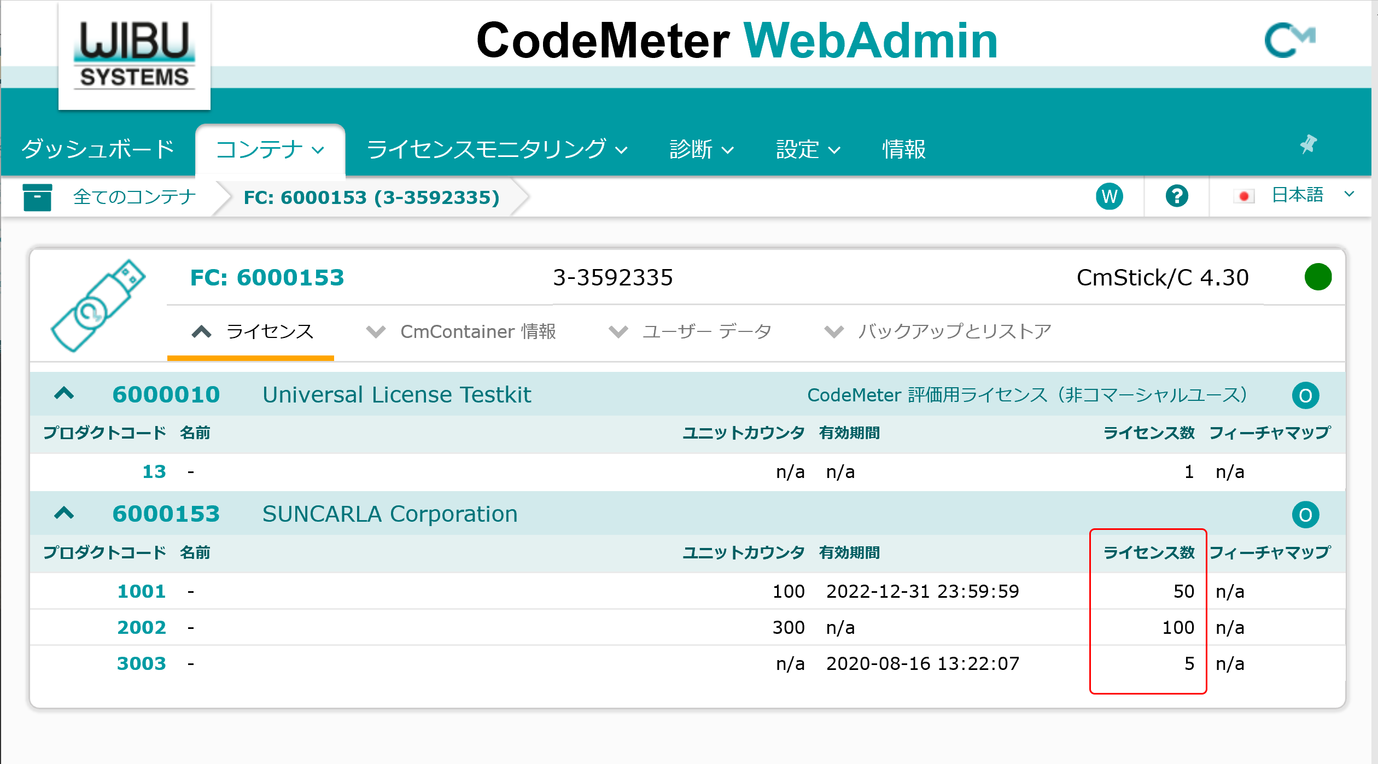Collapse the ライセンス tab section
The width and height of the screenshot is (1378, 764).
(x=252, y=331)
